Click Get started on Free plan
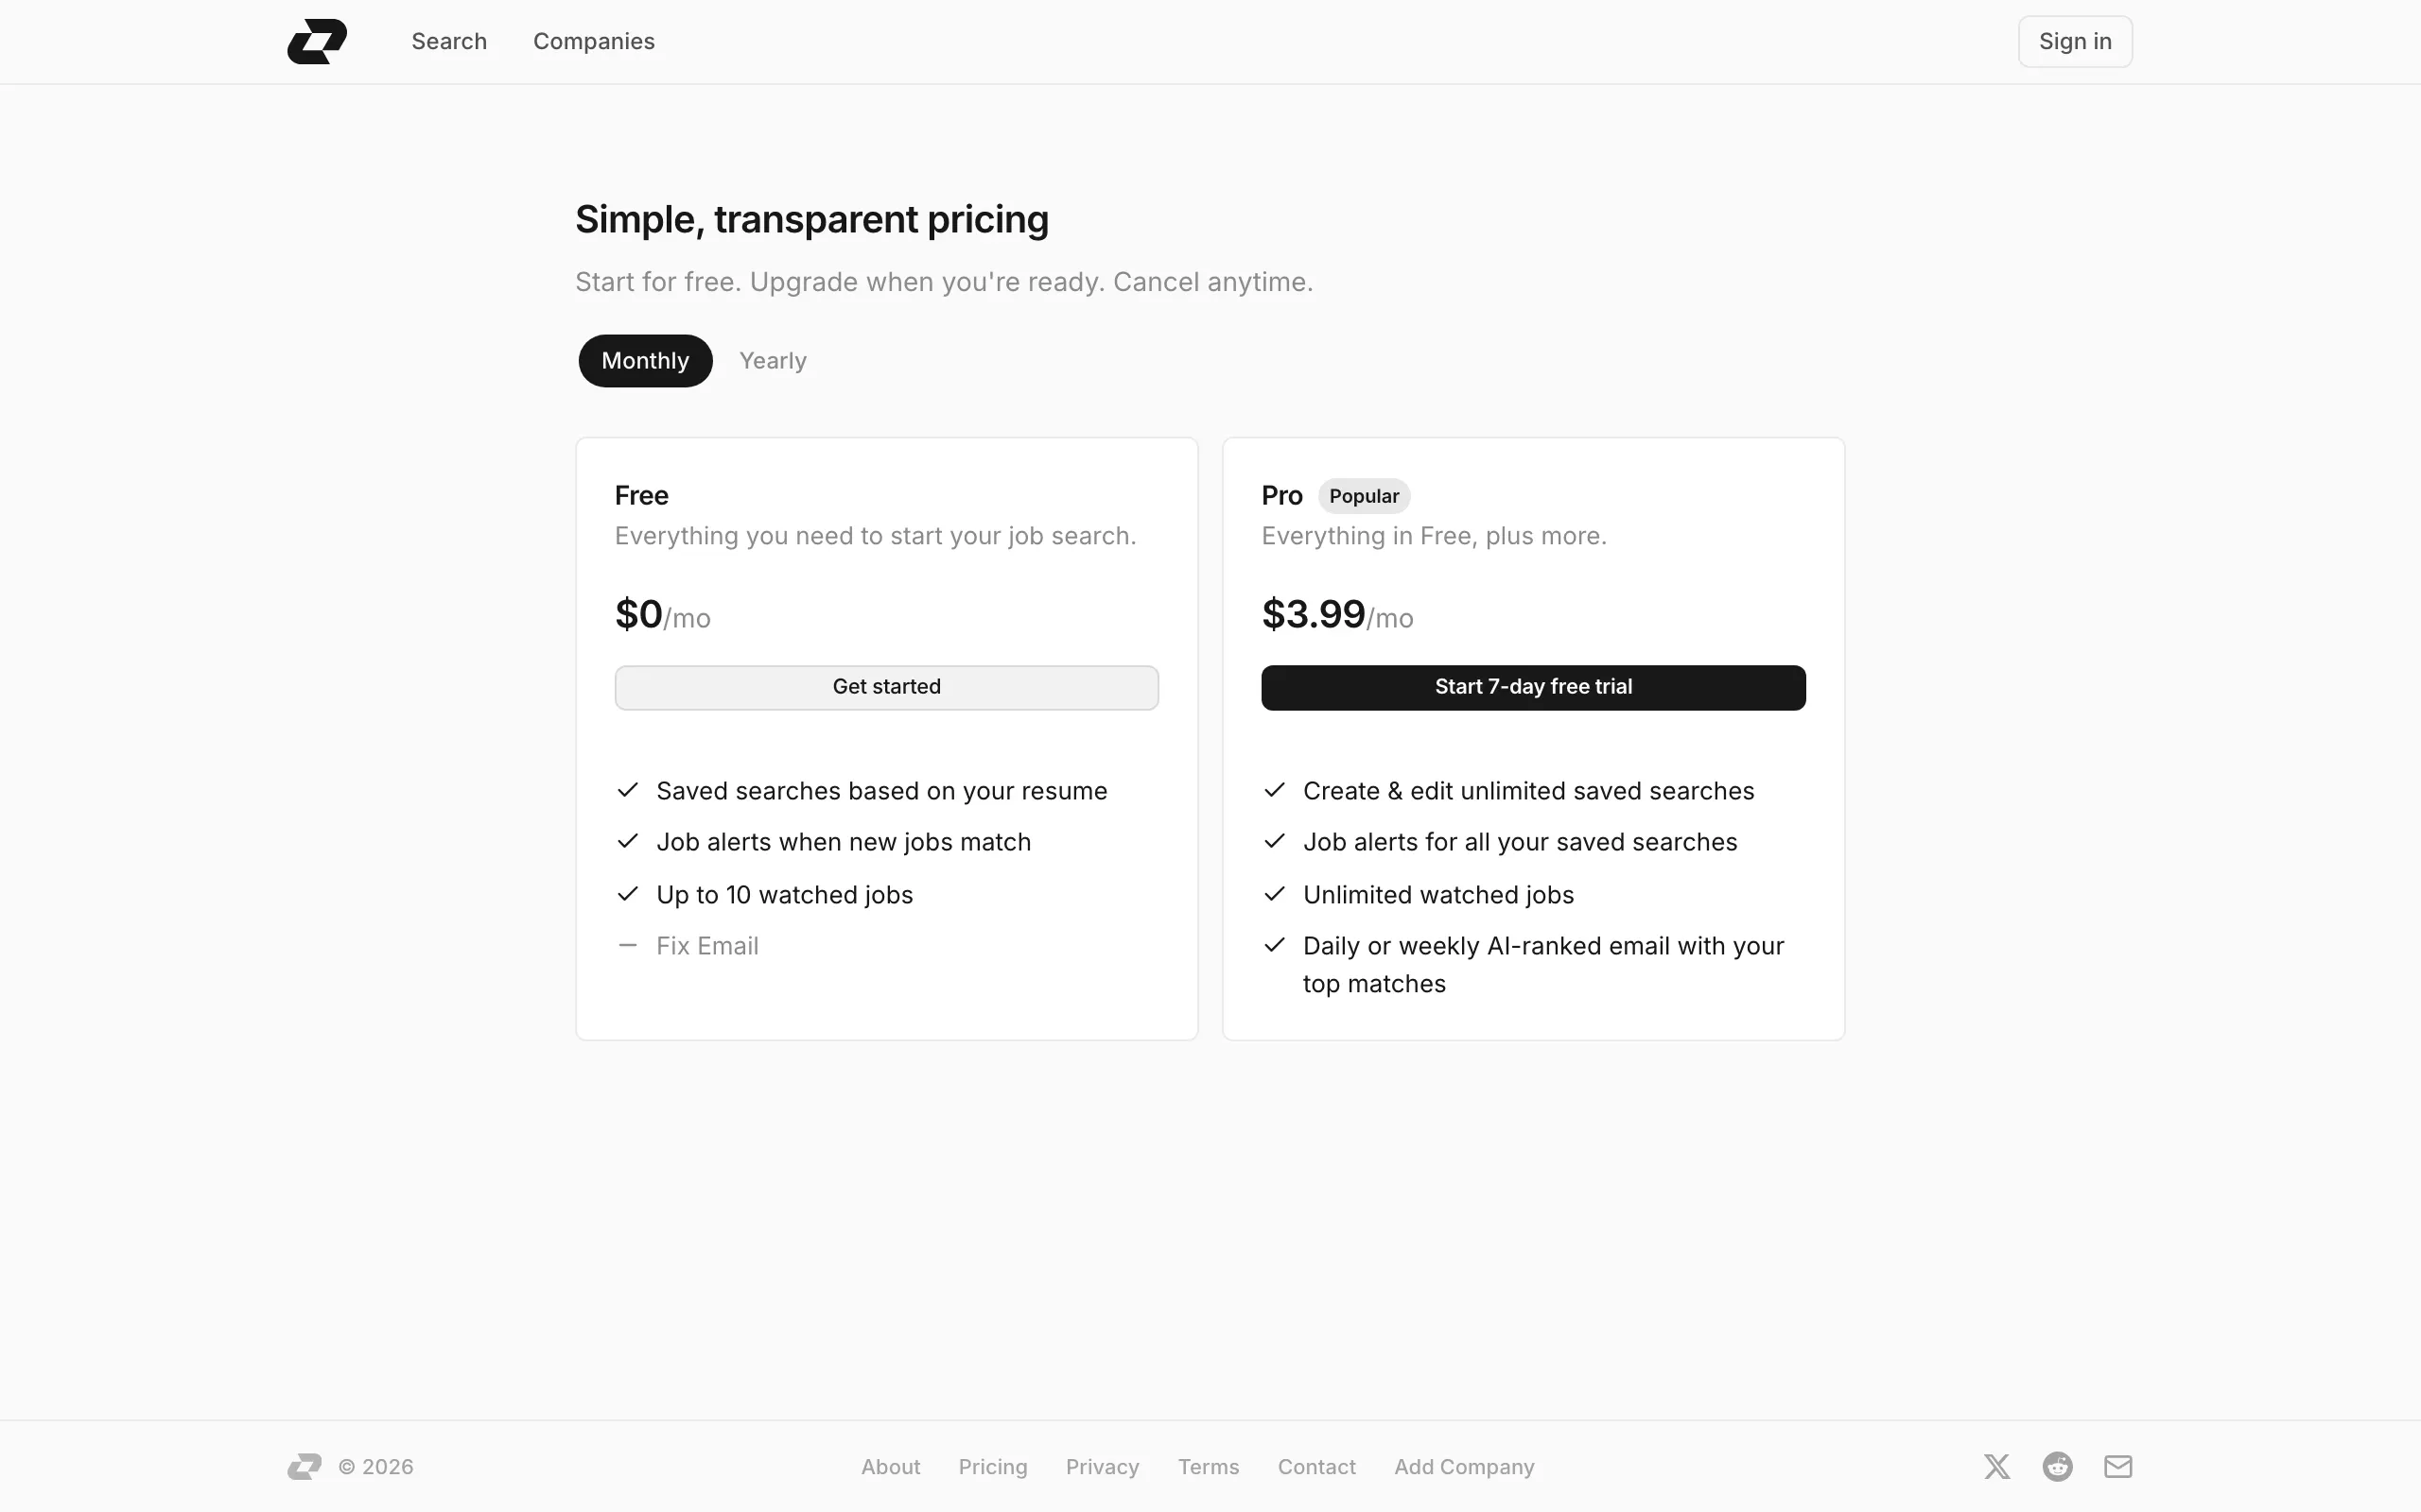Image resolution: width=2421 pixels, height=1512 pixels. 886,687
